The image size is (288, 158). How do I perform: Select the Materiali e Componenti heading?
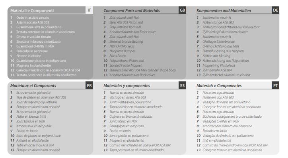32,11
